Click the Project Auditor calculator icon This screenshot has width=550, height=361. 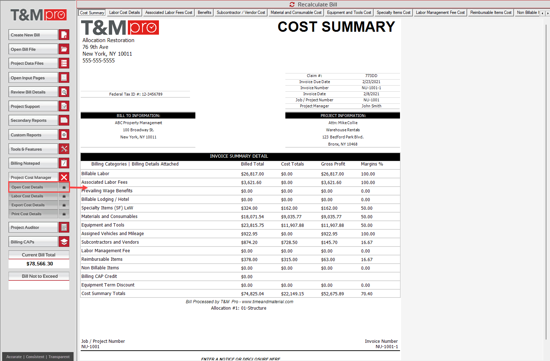pos(64,227)
